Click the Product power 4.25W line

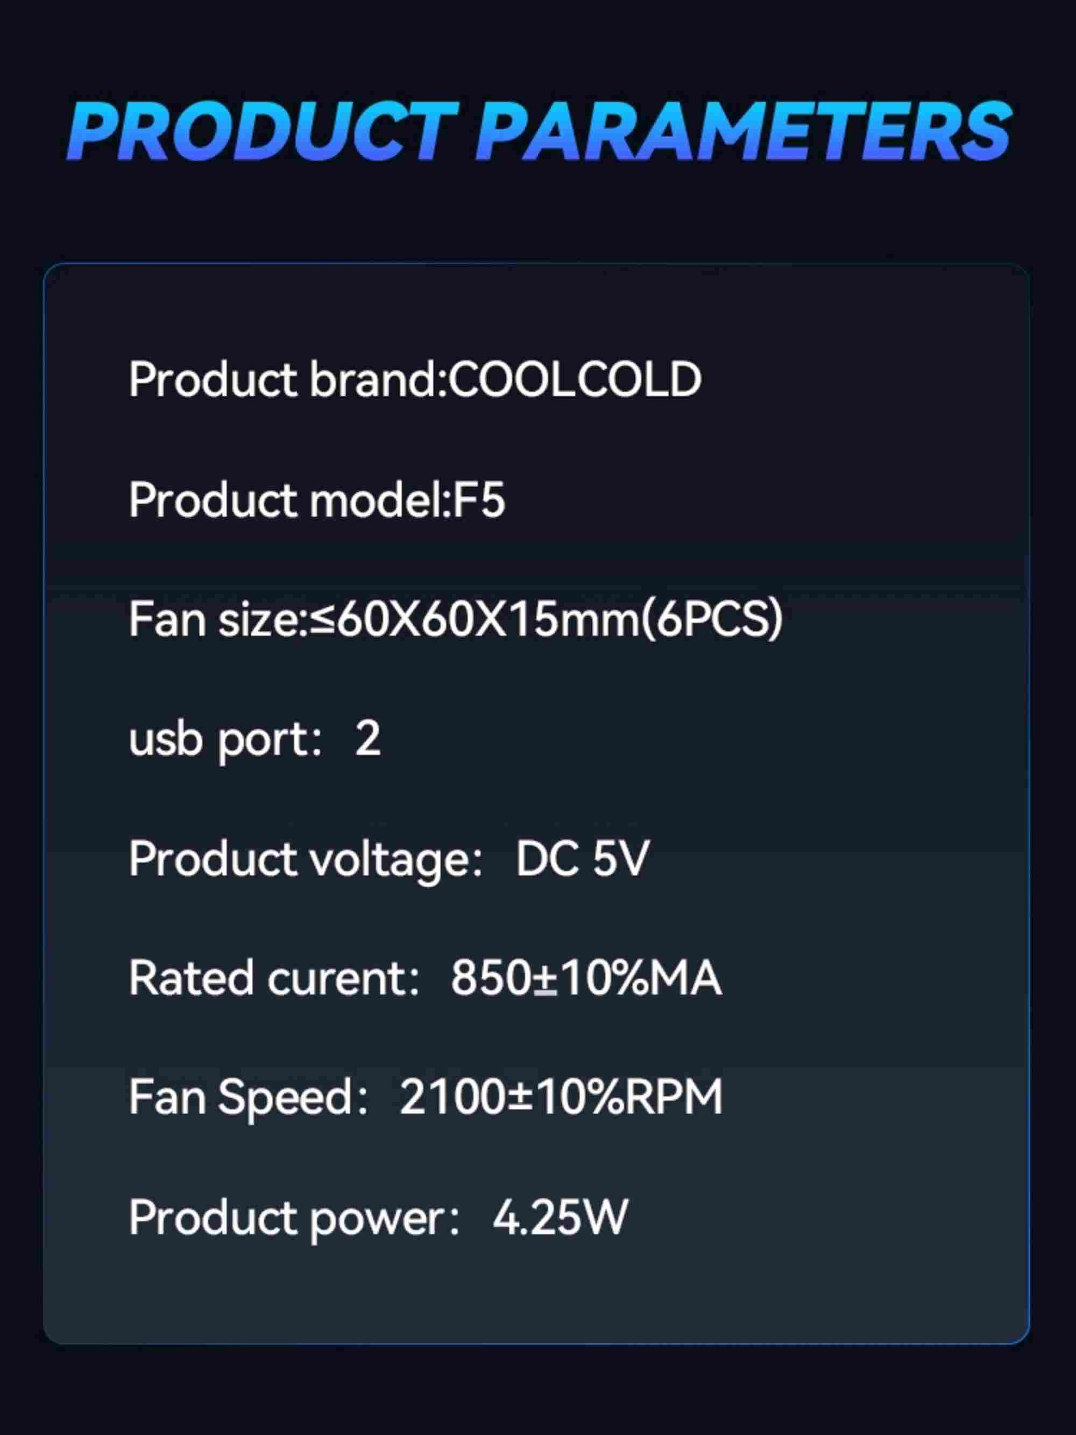tap(378, 1218)
